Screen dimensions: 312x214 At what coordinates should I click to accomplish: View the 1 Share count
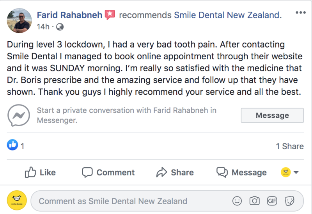point(289,146)
